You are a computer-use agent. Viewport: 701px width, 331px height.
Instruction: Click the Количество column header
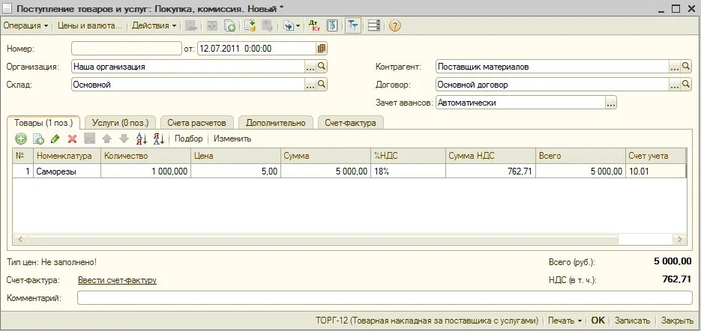tap(145, 156)
